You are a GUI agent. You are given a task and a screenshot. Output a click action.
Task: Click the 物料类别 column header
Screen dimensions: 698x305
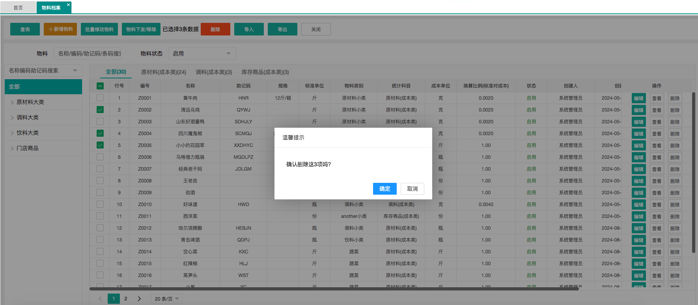[354, 86]
